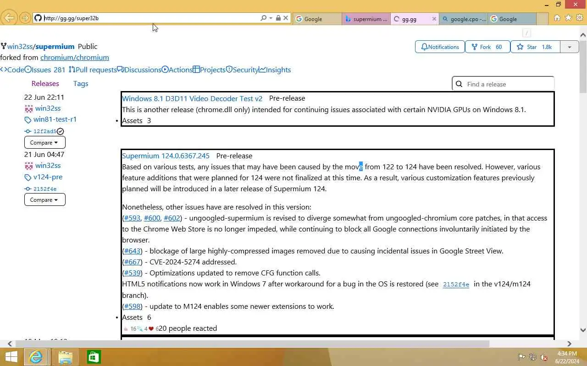Open the Actions tab
Viewport: 587px width, 366px height.
pos(177,70)
